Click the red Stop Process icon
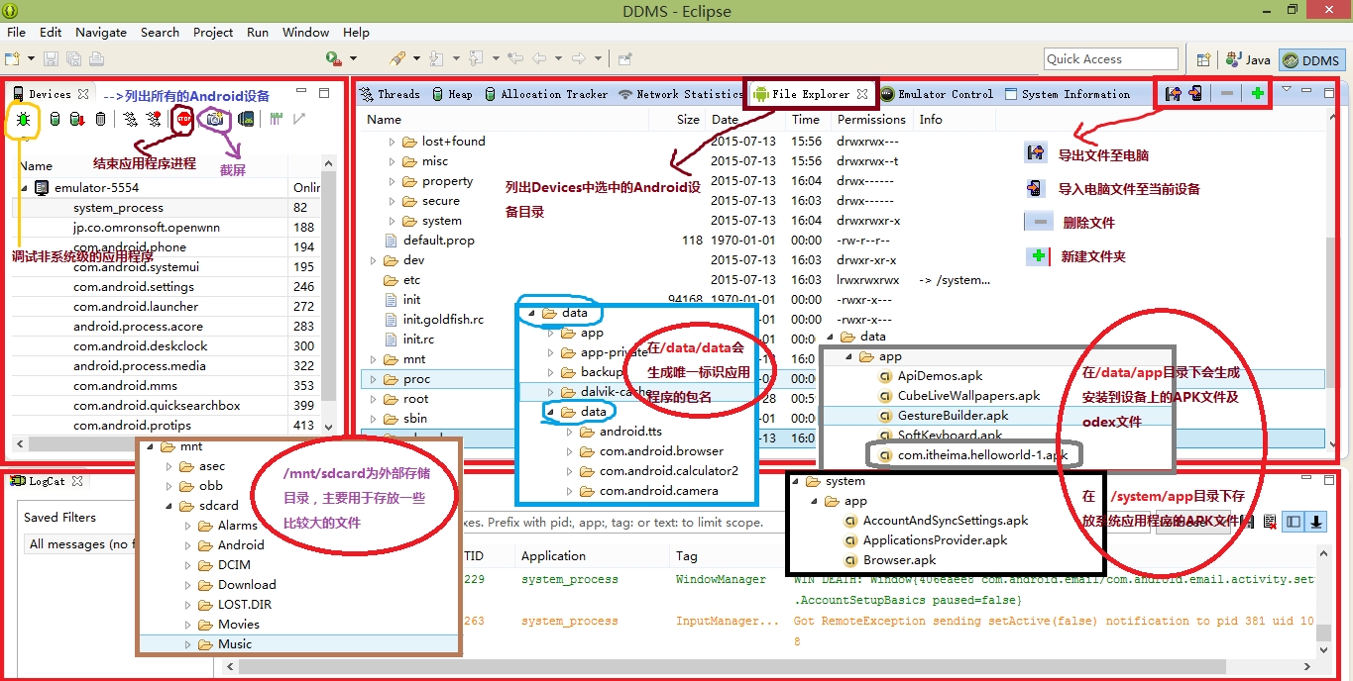 pyautogui.click(x=183, y=120)
